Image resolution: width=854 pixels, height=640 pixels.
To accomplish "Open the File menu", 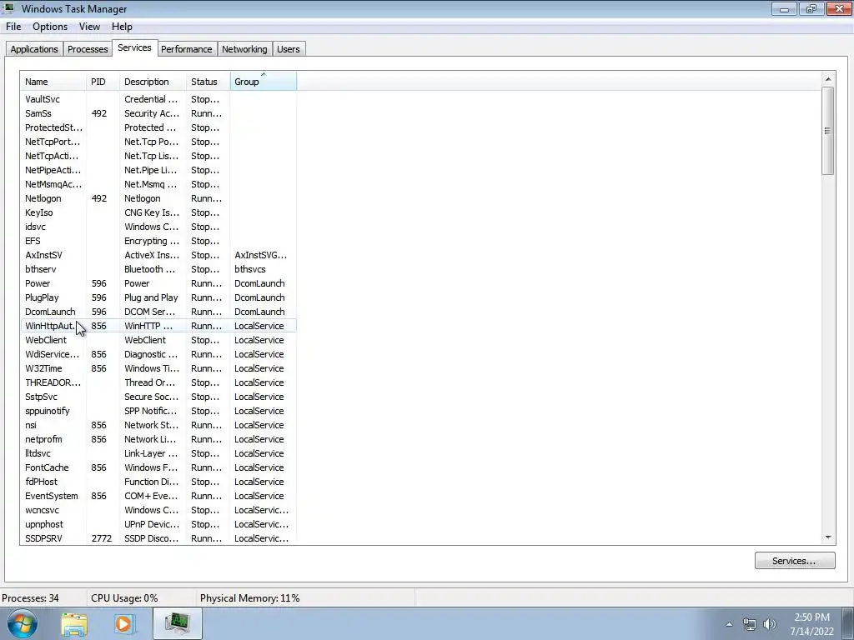I will coord(13,27).
